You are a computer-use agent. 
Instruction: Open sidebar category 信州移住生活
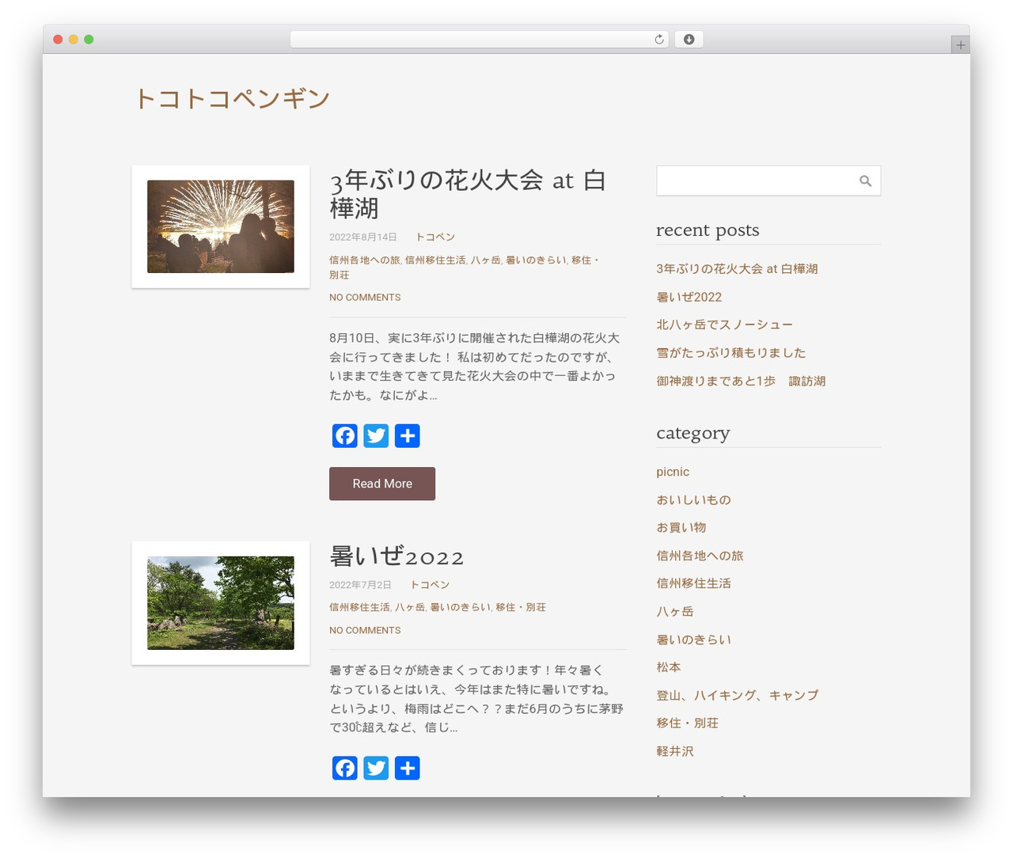(x=693, y=583)
